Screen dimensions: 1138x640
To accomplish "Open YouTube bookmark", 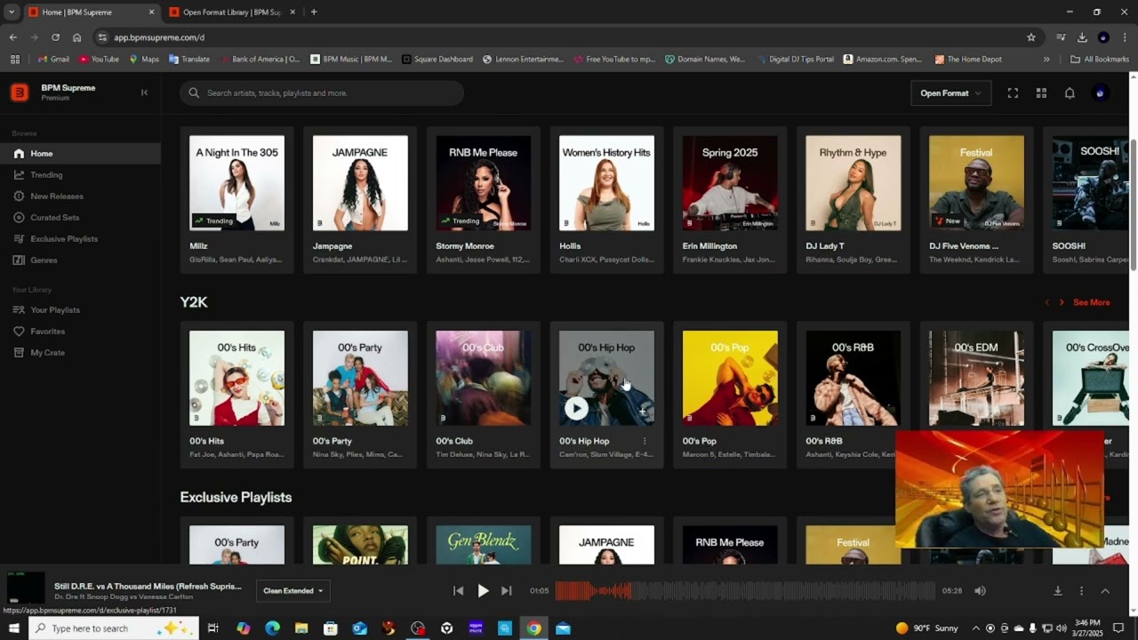I will pyautogui.click(x=99, y=60).
